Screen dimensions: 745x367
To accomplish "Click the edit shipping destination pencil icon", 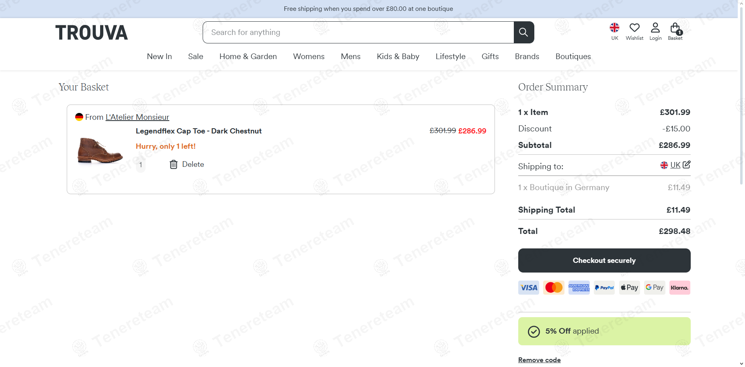I will [x=687, y=164].
